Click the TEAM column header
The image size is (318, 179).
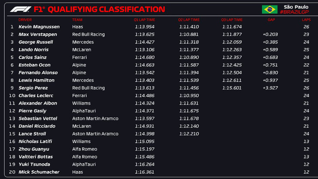[77, 20]
